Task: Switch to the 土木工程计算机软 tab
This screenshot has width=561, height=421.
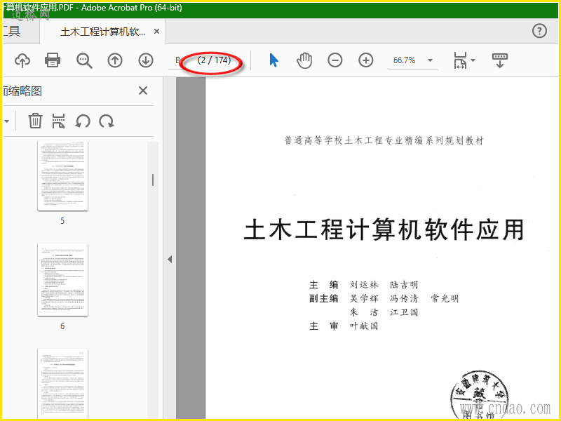Action: coord(102,32)
